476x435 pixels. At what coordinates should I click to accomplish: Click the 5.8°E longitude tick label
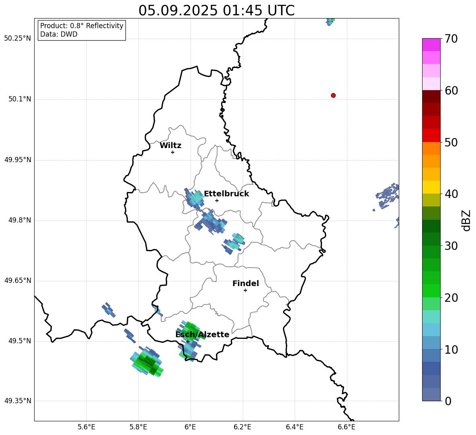[138, 427]
